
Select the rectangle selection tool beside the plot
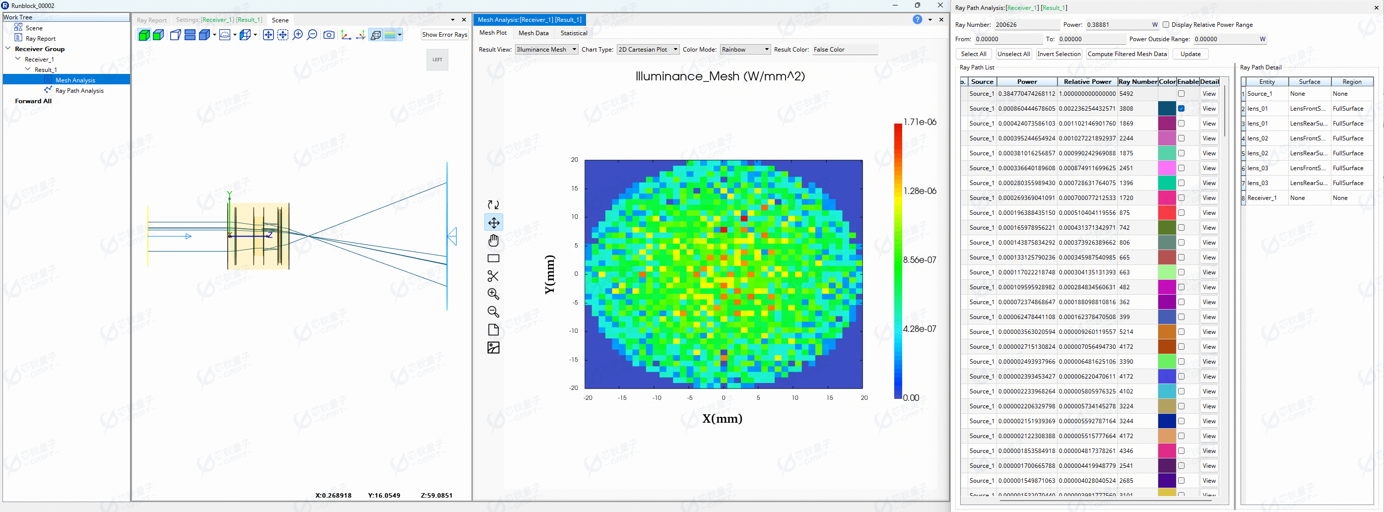point(493,258)
